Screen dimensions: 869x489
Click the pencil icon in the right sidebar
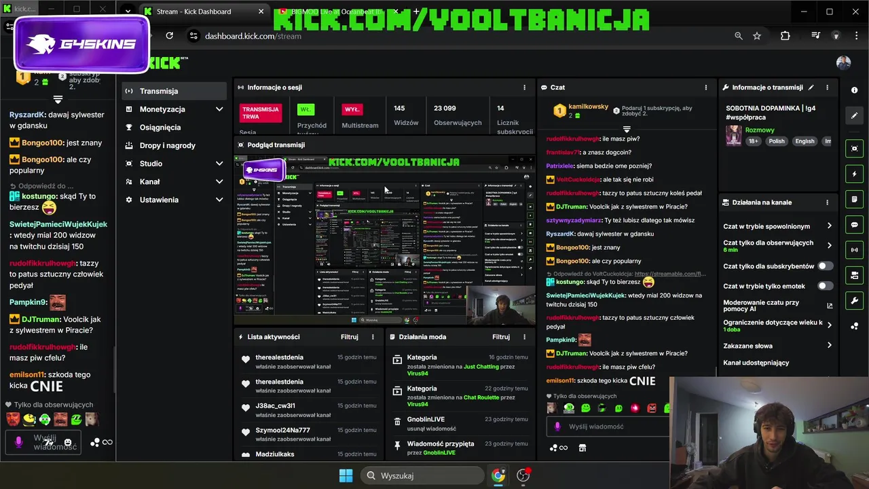tap(854, 115)
